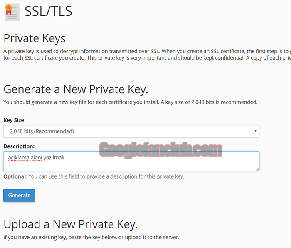Click the Key Size label
The height and width of the screenshot is (248, 291).
(x=14, y=120)
